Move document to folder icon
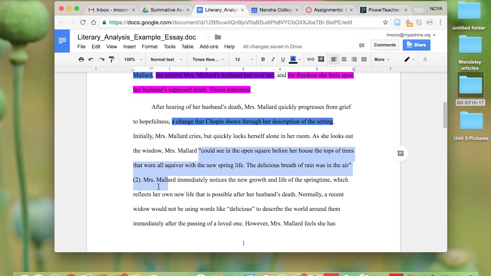The image size is (491, 276). tap(218, 37)
